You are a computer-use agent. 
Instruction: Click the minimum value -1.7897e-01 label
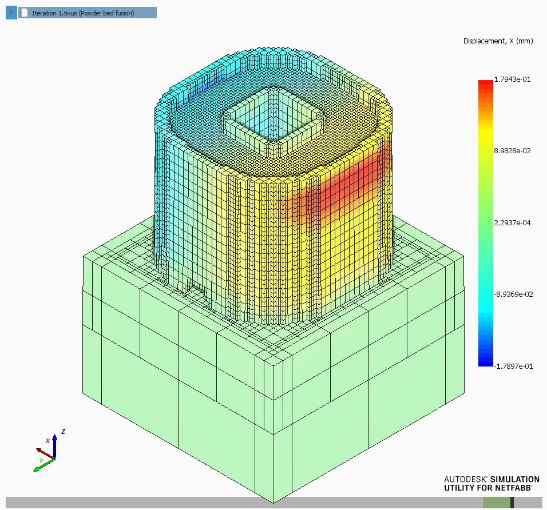(x=513, y=366)
